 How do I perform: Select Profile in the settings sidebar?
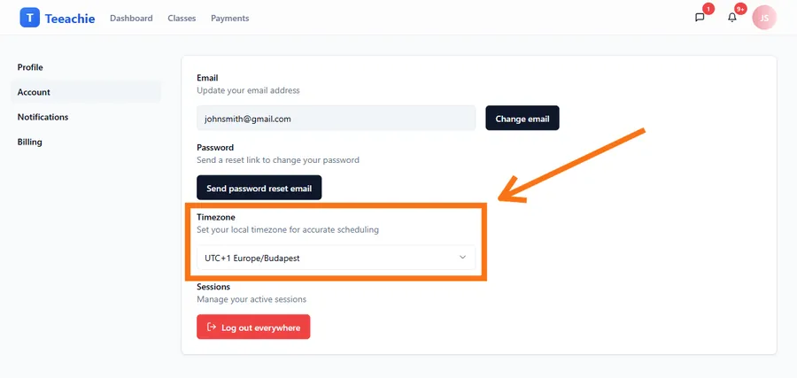(x=30, y=67)
